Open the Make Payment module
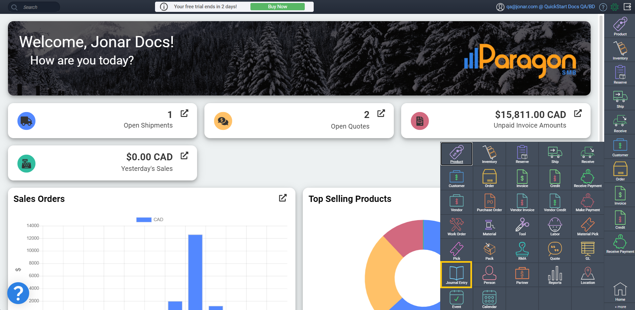The height and width of the screenshot is (310, 635). 588,202
